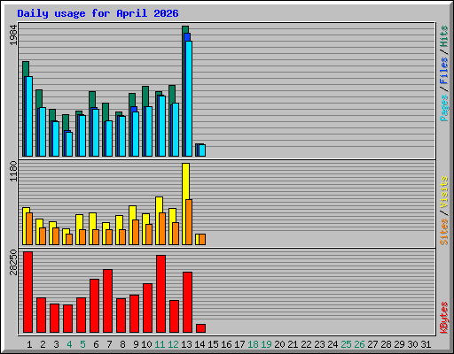The width and height of the screenshot is (454, 354).
Task: Click green day 11 on the date axis
Action: tap(160, 344)
